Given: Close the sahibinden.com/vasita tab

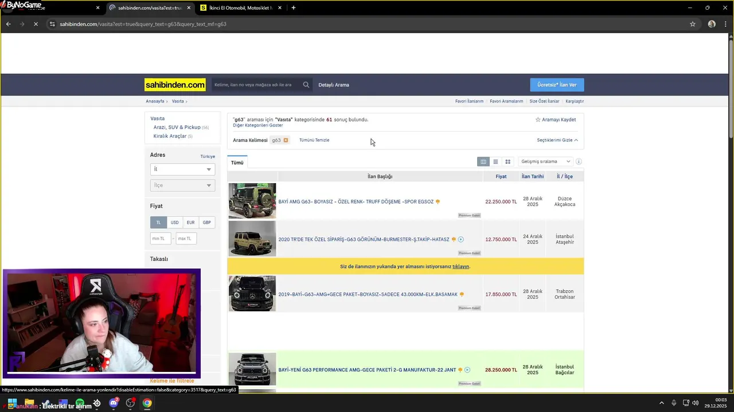Looking at the screenshot, I should coord(189,8).
